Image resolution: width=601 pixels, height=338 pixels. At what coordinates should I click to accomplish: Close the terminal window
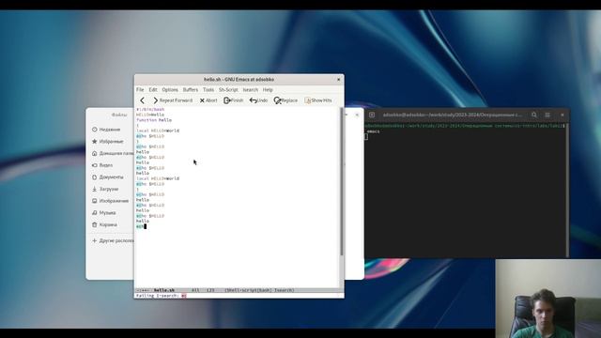[x=562, y=115]
